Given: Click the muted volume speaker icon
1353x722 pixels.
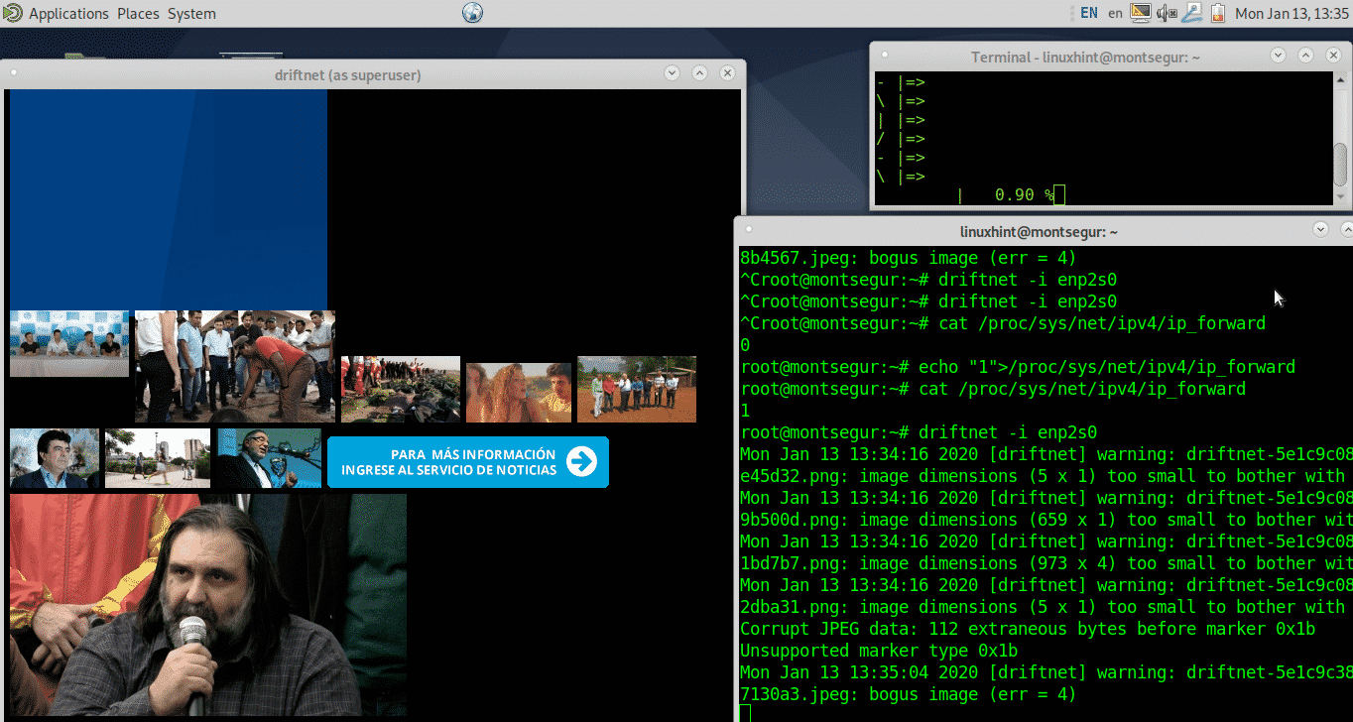Looking at the screenshot, I should [x=1167, y=13].
